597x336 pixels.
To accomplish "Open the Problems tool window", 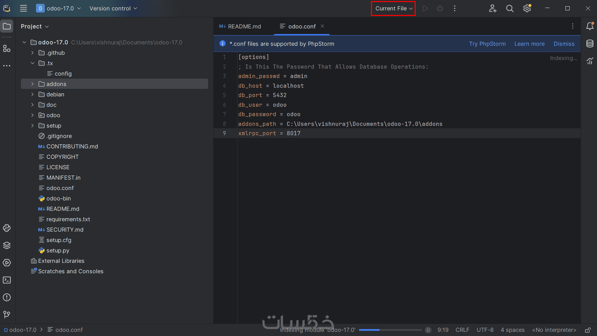I will 7,297.
